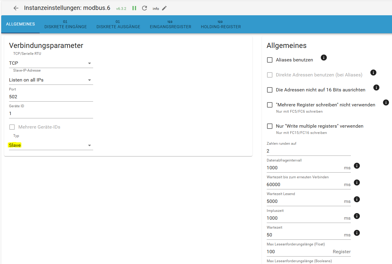Show info for Direkte Adressen benutzen
This screenshot has height=264, width=392.
(x=373, y=73)
